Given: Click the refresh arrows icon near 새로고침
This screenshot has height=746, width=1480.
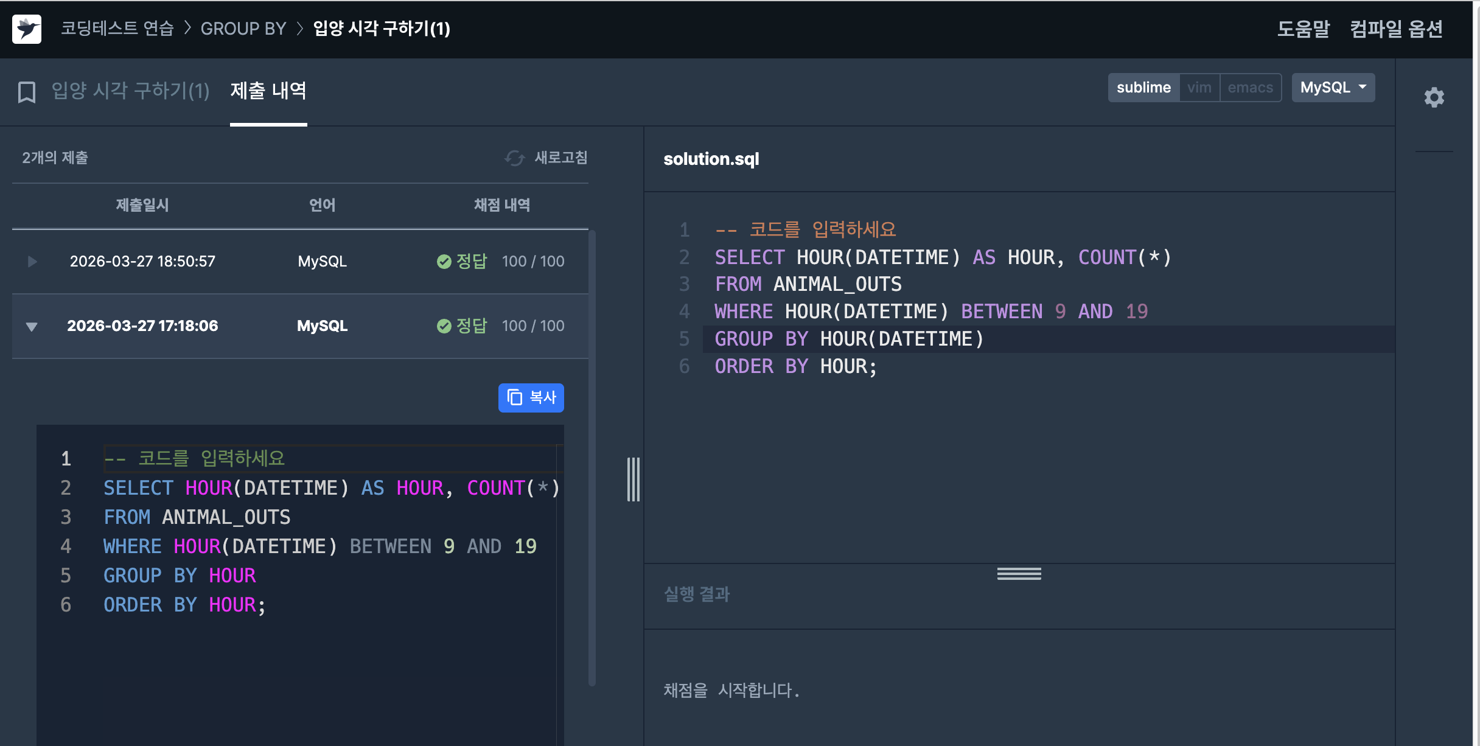Looking at the screenshot, I should point(514,158).
